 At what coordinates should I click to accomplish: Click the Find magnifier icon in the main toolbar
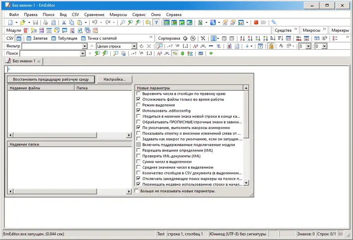[x=123, y=22]
